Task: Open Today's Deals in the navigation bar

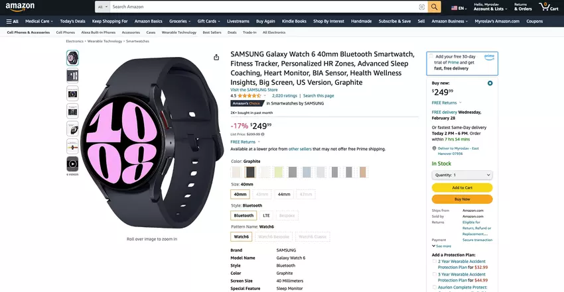Action: click(x=72, y=21)
